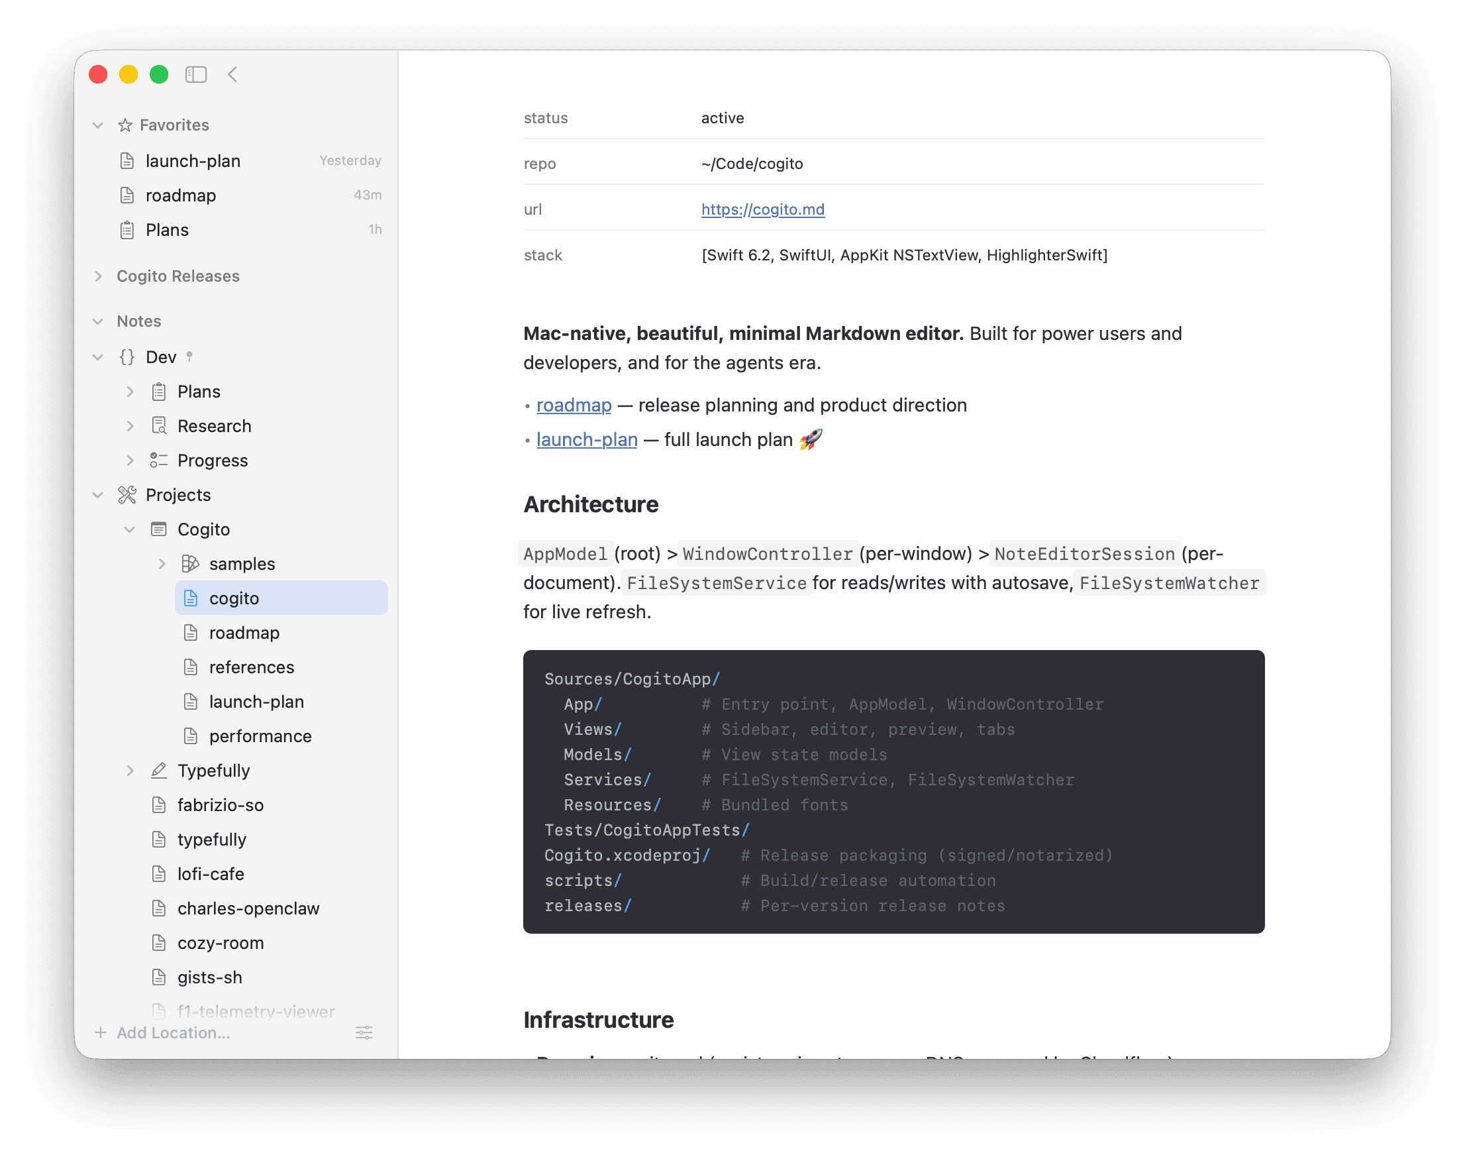1465x1157 pixels.
Task: Click the Architecture heading
Action: click(591, 506)
